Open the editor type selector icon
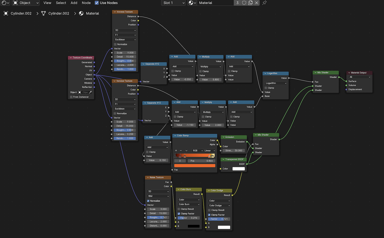The width and height of the screenshot is (384, 238). (5, 3)
